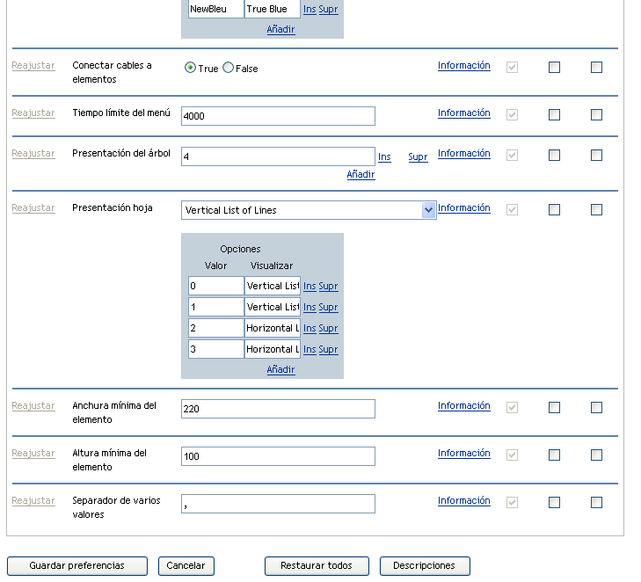Click Visualizar field in the value 1 row

[x=273, y=307]
